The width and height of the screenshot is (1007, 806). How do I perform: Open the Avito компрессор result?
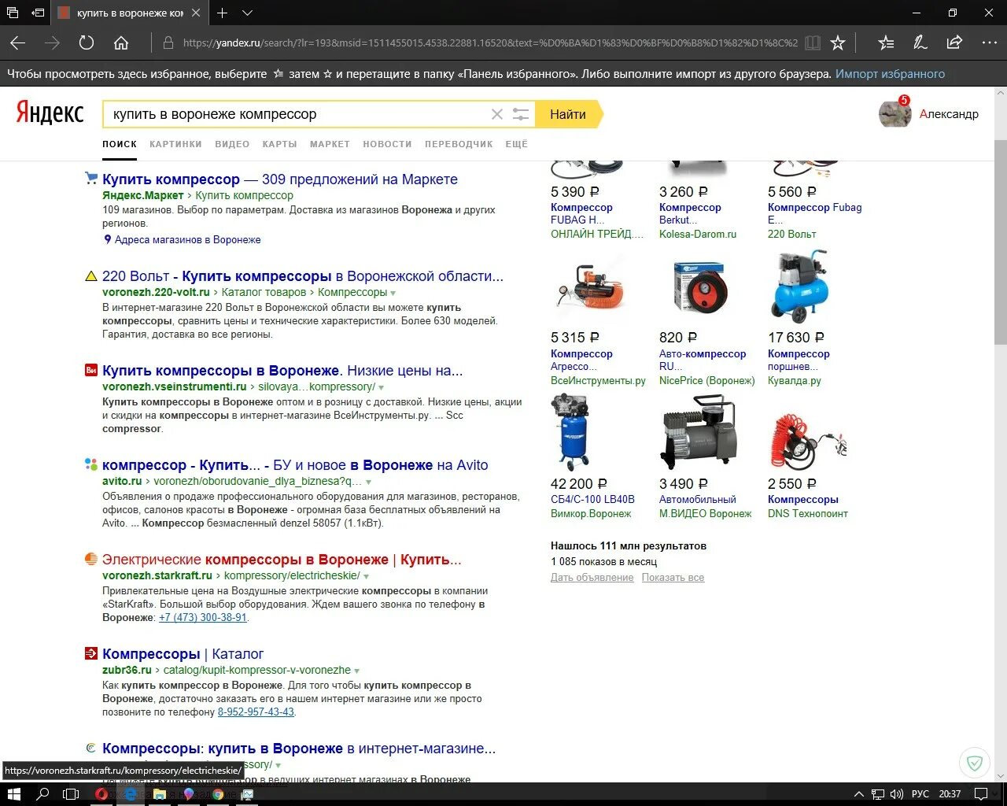click(x=295, y=465)
